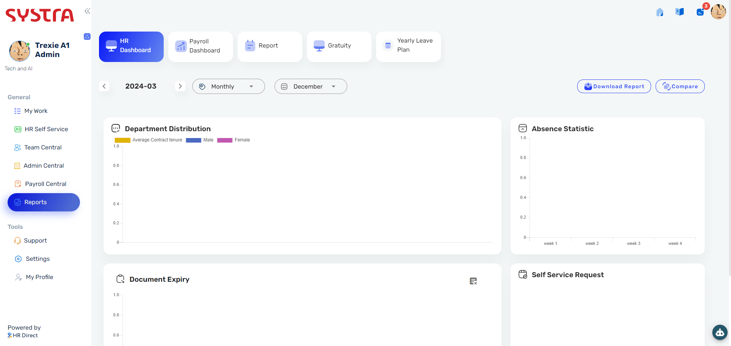Click the Absence Statistic header icon
Screen dimensions: 731x346
click(523, 128)
